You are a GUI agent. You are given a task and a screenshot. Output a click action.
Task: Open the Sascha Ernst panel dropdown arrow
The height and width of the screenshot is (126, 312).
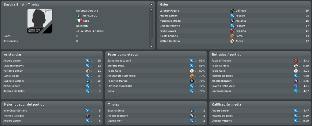152,4
